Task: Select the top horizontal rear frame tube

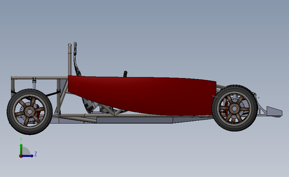Action: coord(40,78)
